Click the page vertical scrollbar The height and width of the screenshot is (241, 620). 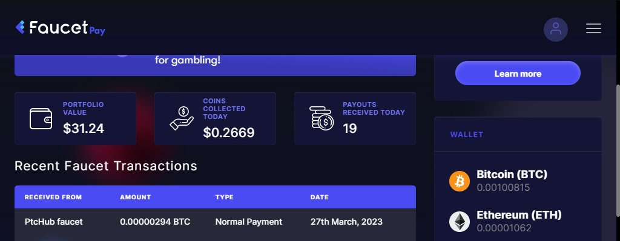coord(618,150)
